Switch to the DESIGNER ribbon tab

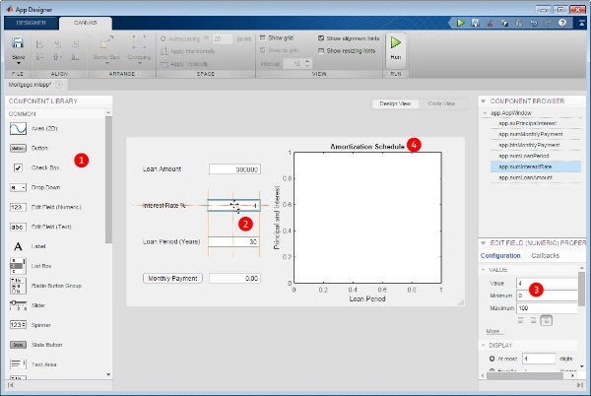(x=30, y=22)
